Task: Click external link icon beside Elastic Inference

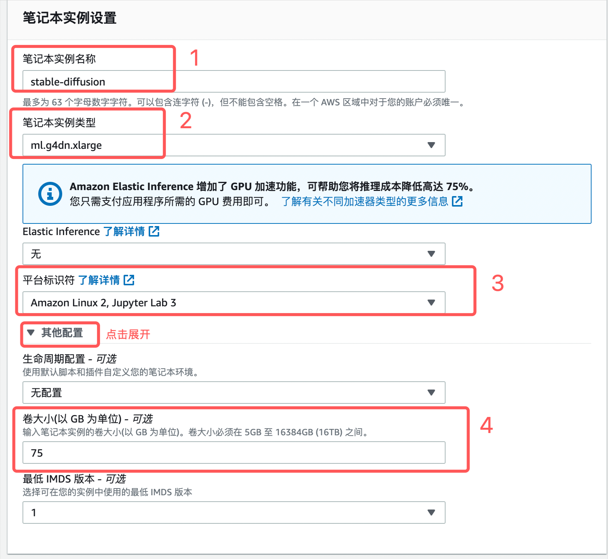Action: coord(154,231)
